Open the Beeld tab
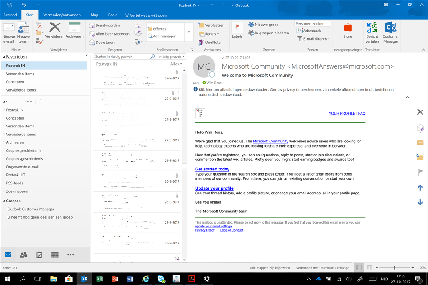Viewport: 428px width, 285px height. [x=113, y=15]
